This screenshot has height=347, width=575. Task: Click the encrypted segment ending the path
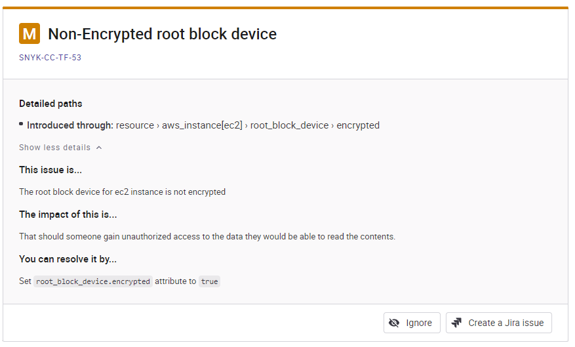point(358,125)
